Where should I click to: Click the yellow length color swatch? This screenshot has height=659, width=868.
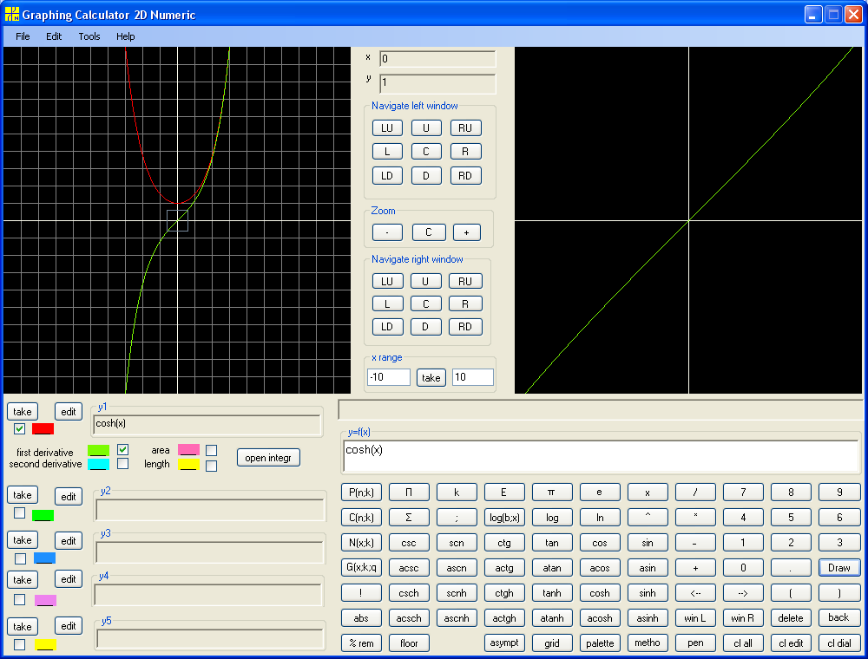point(188,465)
